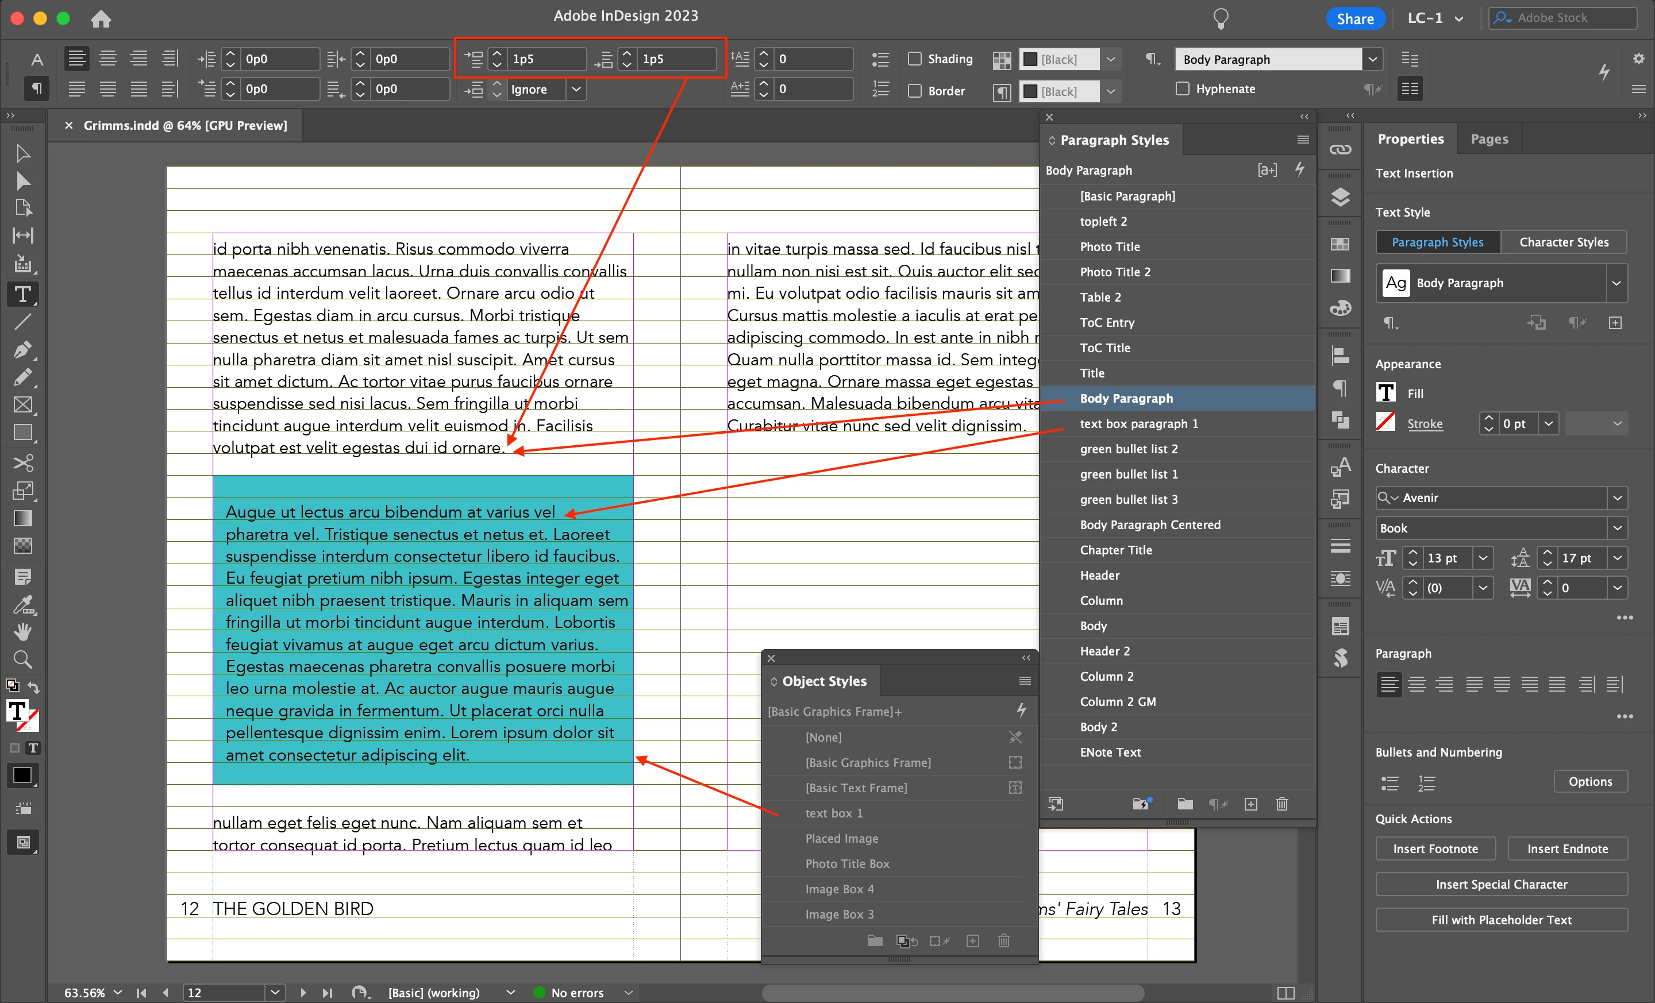Delete selected paragraph style with trash icon
This screenshot has height=1003, width=1655.
coord(1281,804)
